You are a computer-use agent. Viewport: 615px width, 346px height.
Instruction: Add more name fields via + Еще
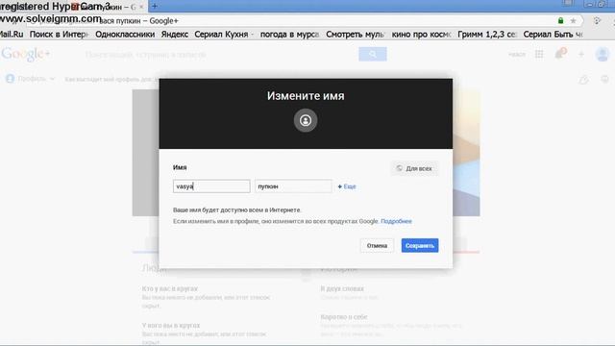347,186
